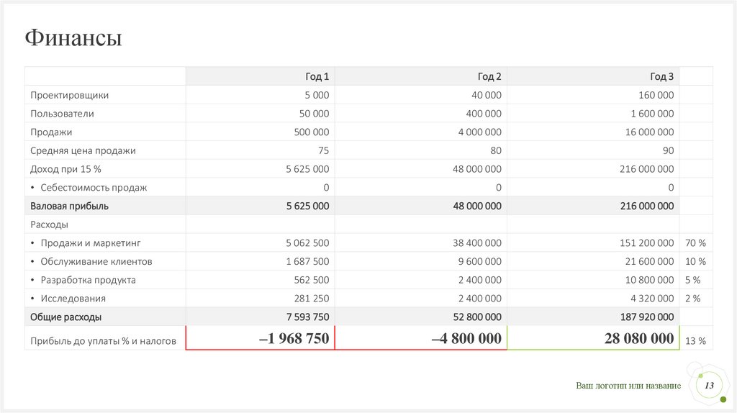Click the 216 000 000 gross profit value

pos(646,206)
